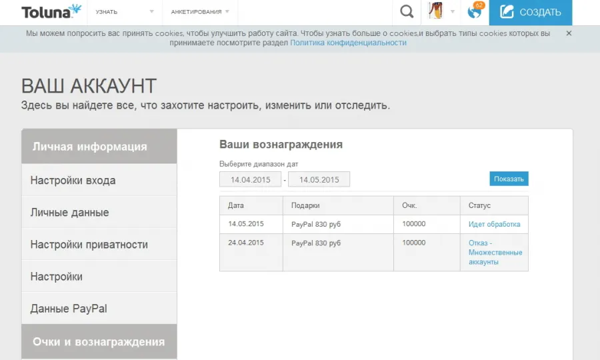Click PayPal 830 руб in 24.04.2015 row
600x360 pixels.
click(x=316, y=243)
